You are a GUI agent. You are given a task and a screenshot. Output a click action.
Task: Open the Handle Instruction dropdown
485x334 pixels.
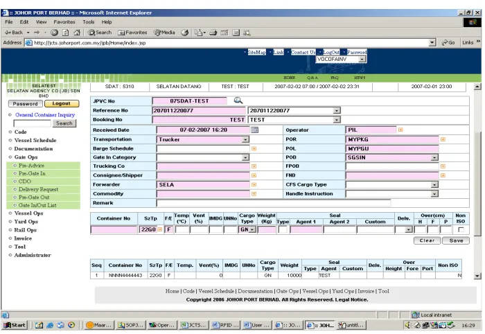(x=434, y=194)
